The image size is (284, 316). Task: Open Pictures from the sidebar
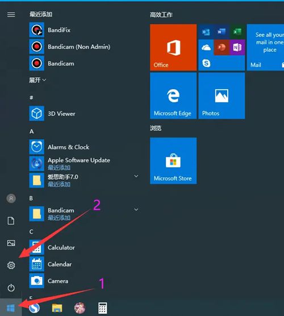[11, 243]
